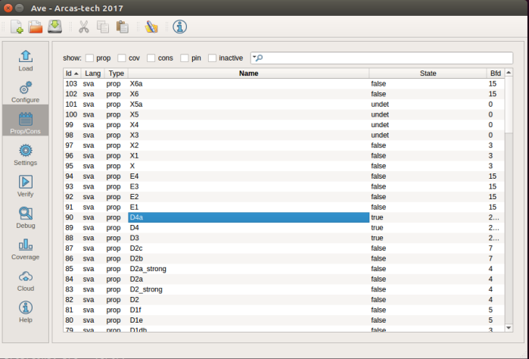The image size is (529, 359).
Task: Open the Debug sidebar panel
Action: 26,217
